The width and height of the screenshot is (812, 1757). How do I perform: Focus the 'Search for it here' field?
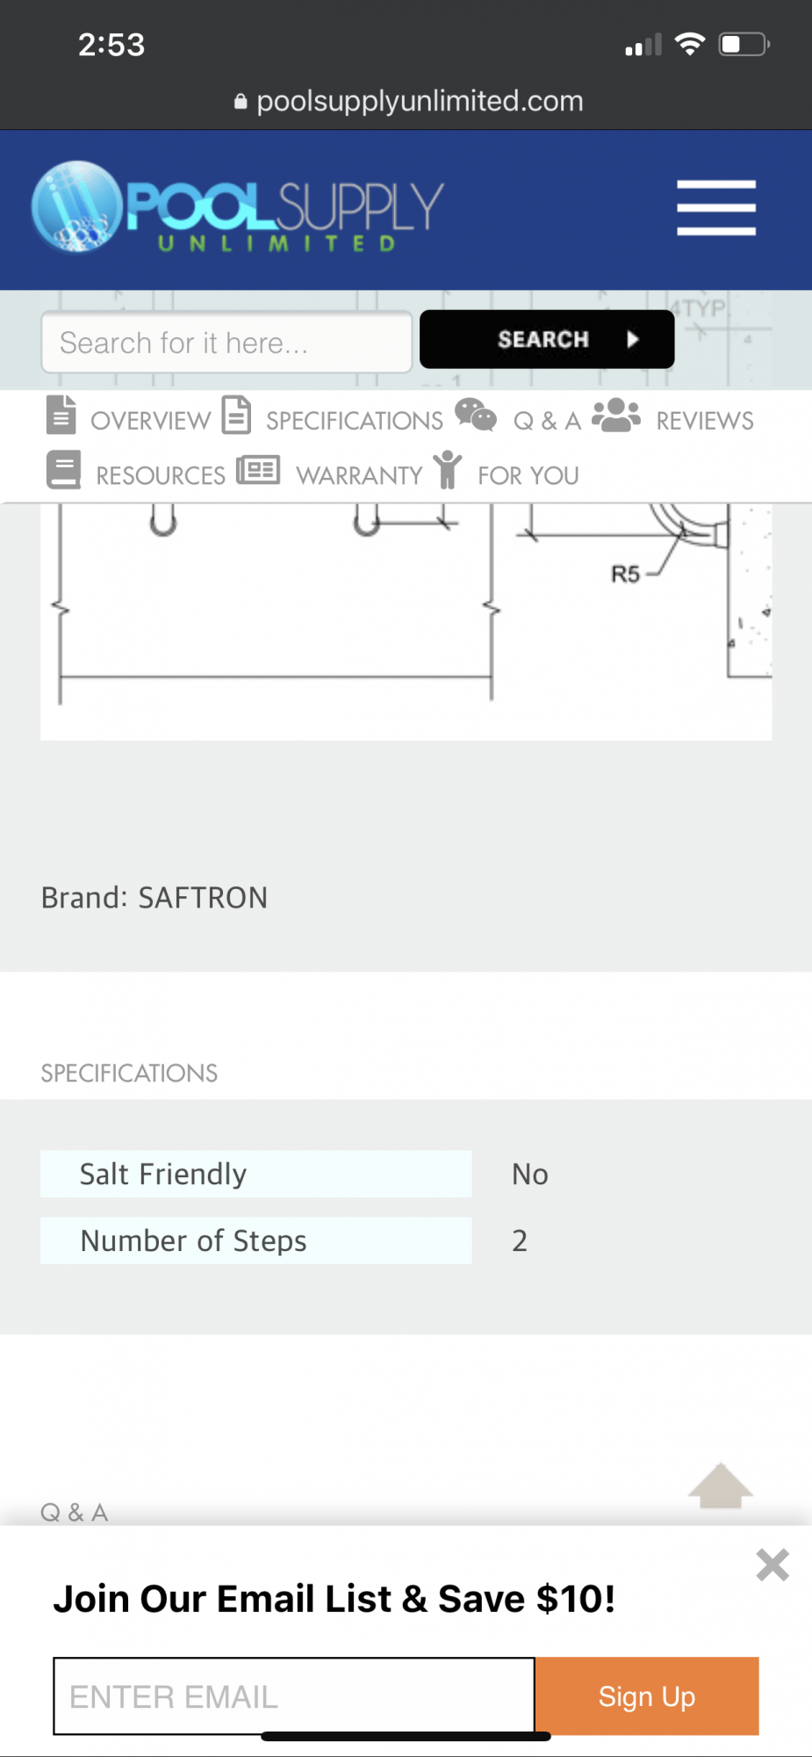tap(226, 342)
